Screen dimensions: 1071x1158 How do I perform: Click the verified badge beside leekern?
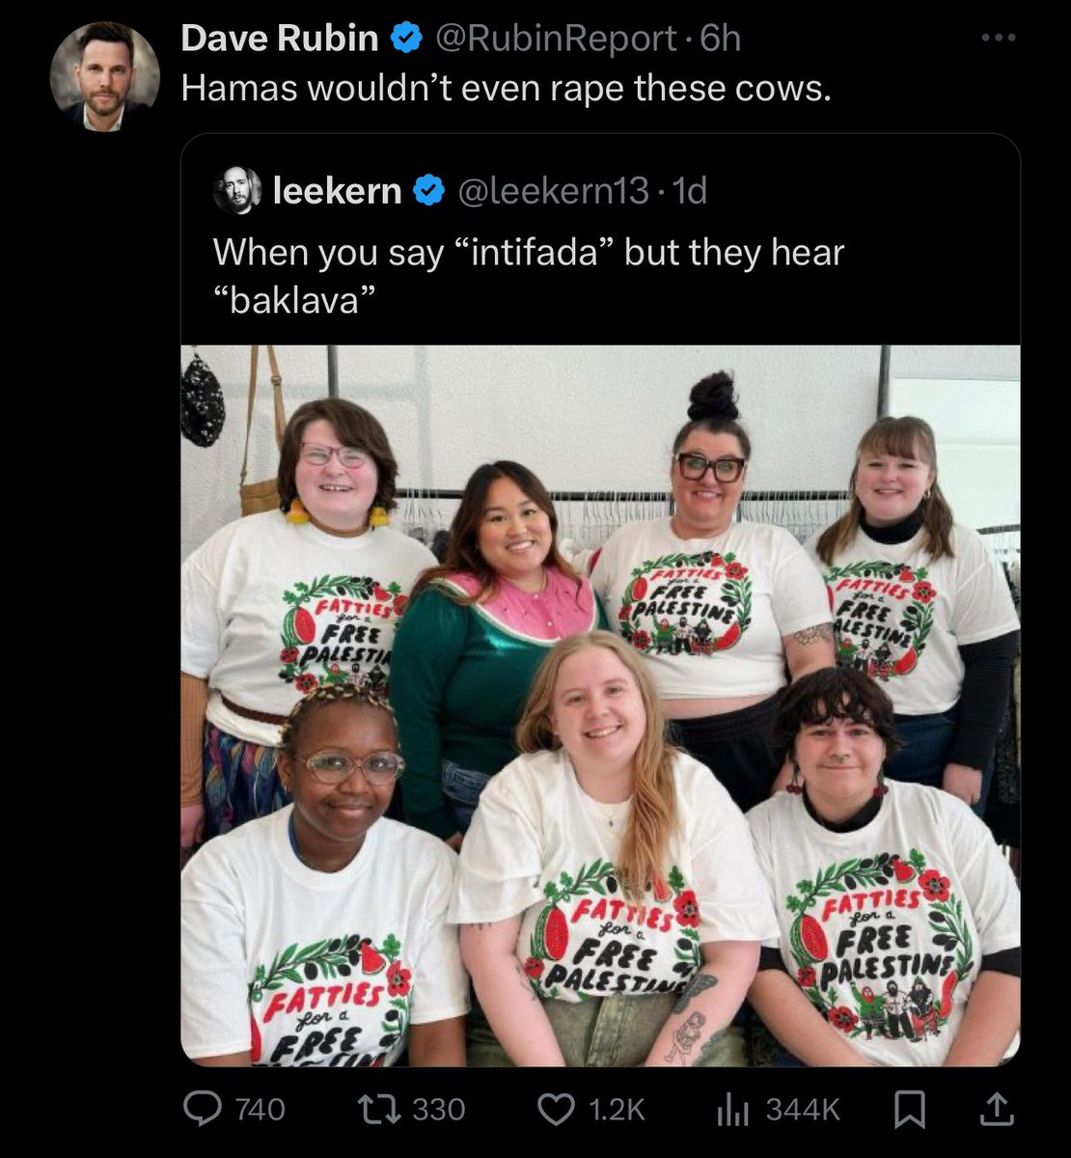[428, 191]
